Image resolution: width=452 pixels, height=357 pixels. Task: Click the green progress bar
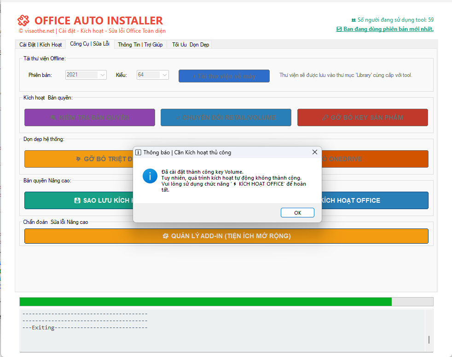click(206, 302)
